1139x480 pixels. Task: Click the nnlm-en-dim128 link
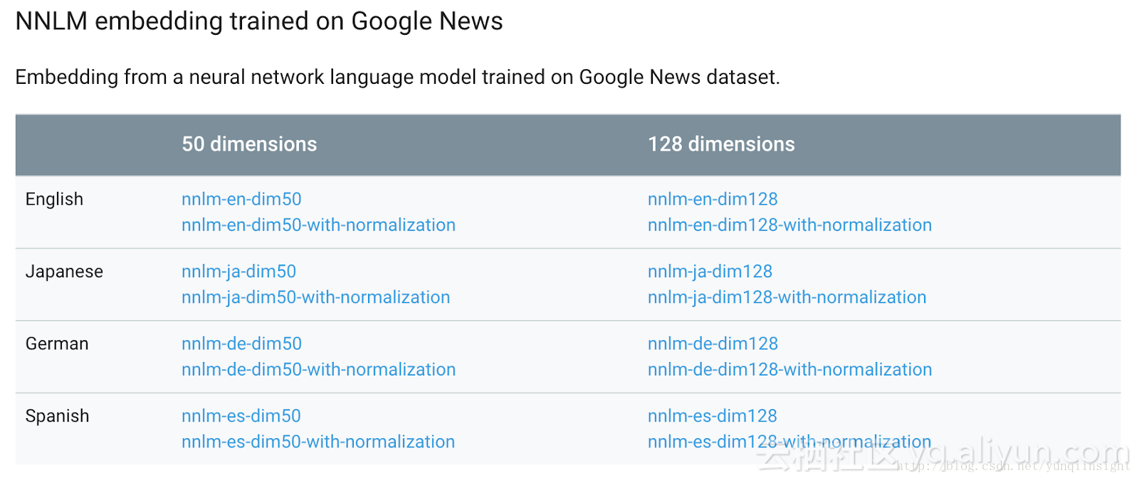(713, 199)
